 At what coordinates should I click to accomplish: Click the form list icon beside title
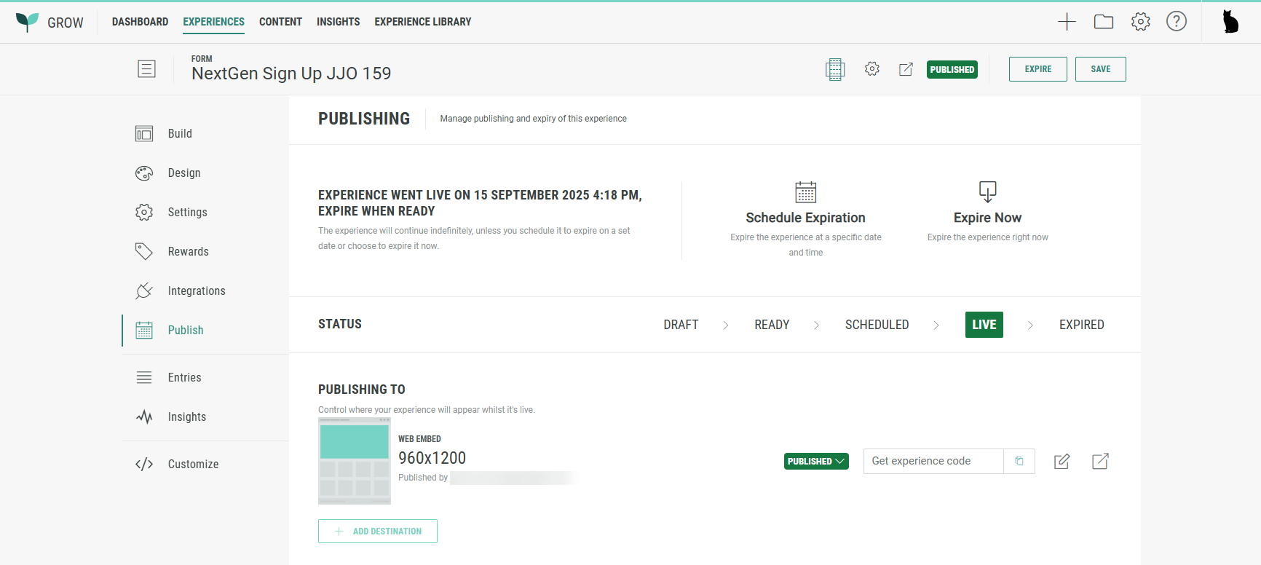(x=146, y=69)
